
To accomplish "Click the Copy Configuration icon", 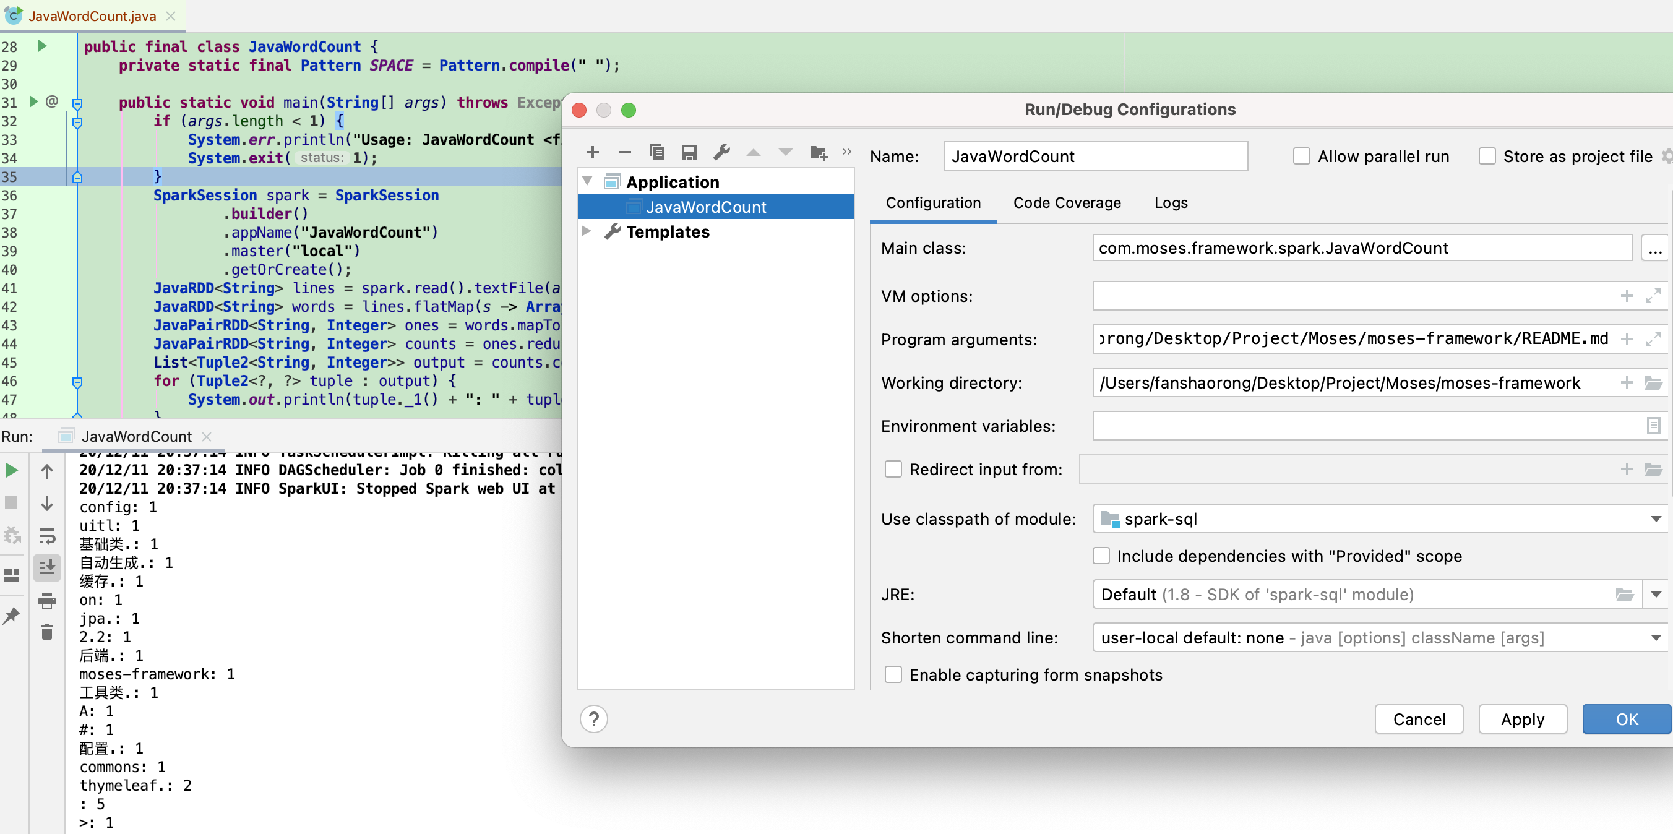I will pos(656,153).
